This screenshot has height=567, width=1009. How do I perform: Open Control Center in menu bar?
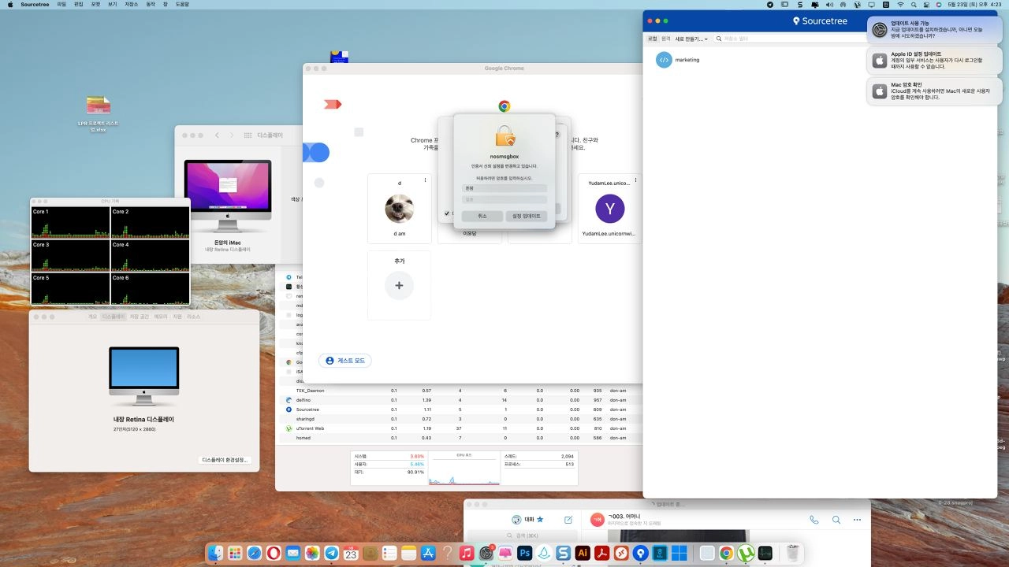[x=925, y=5]
